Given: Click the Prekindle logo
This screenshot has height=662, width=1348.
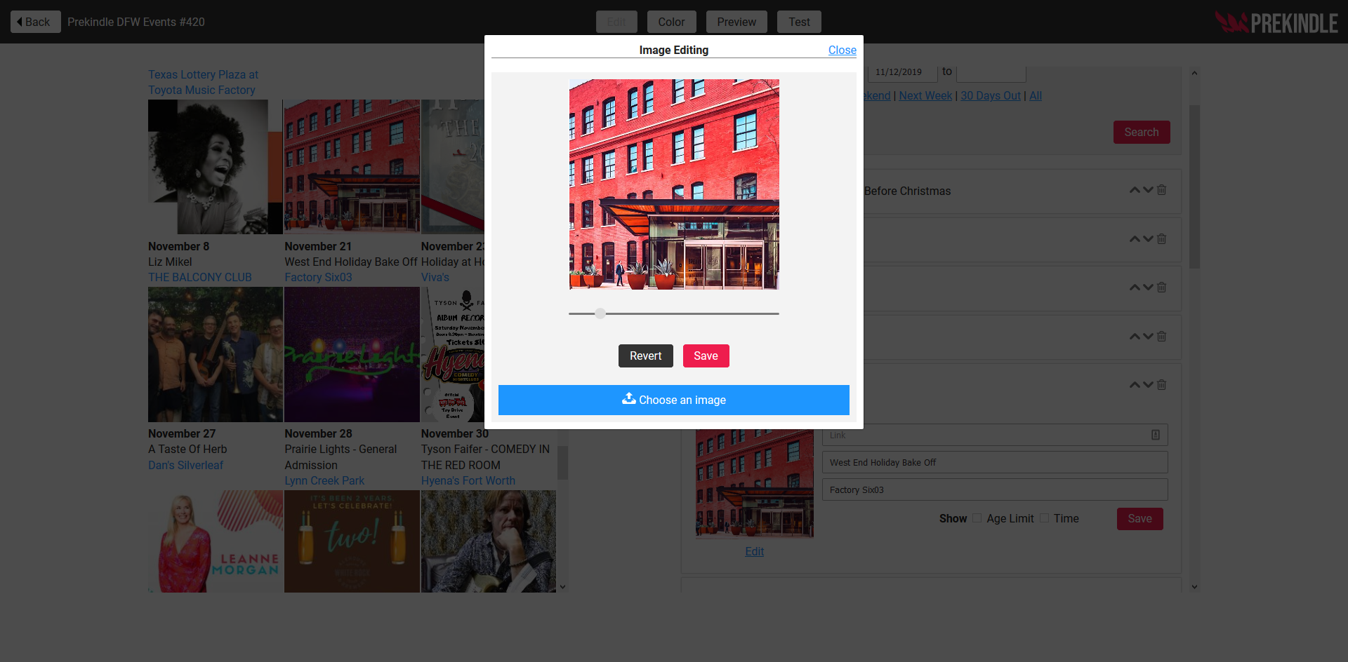Looking at the screenshot, I should tap(1276, 22).
